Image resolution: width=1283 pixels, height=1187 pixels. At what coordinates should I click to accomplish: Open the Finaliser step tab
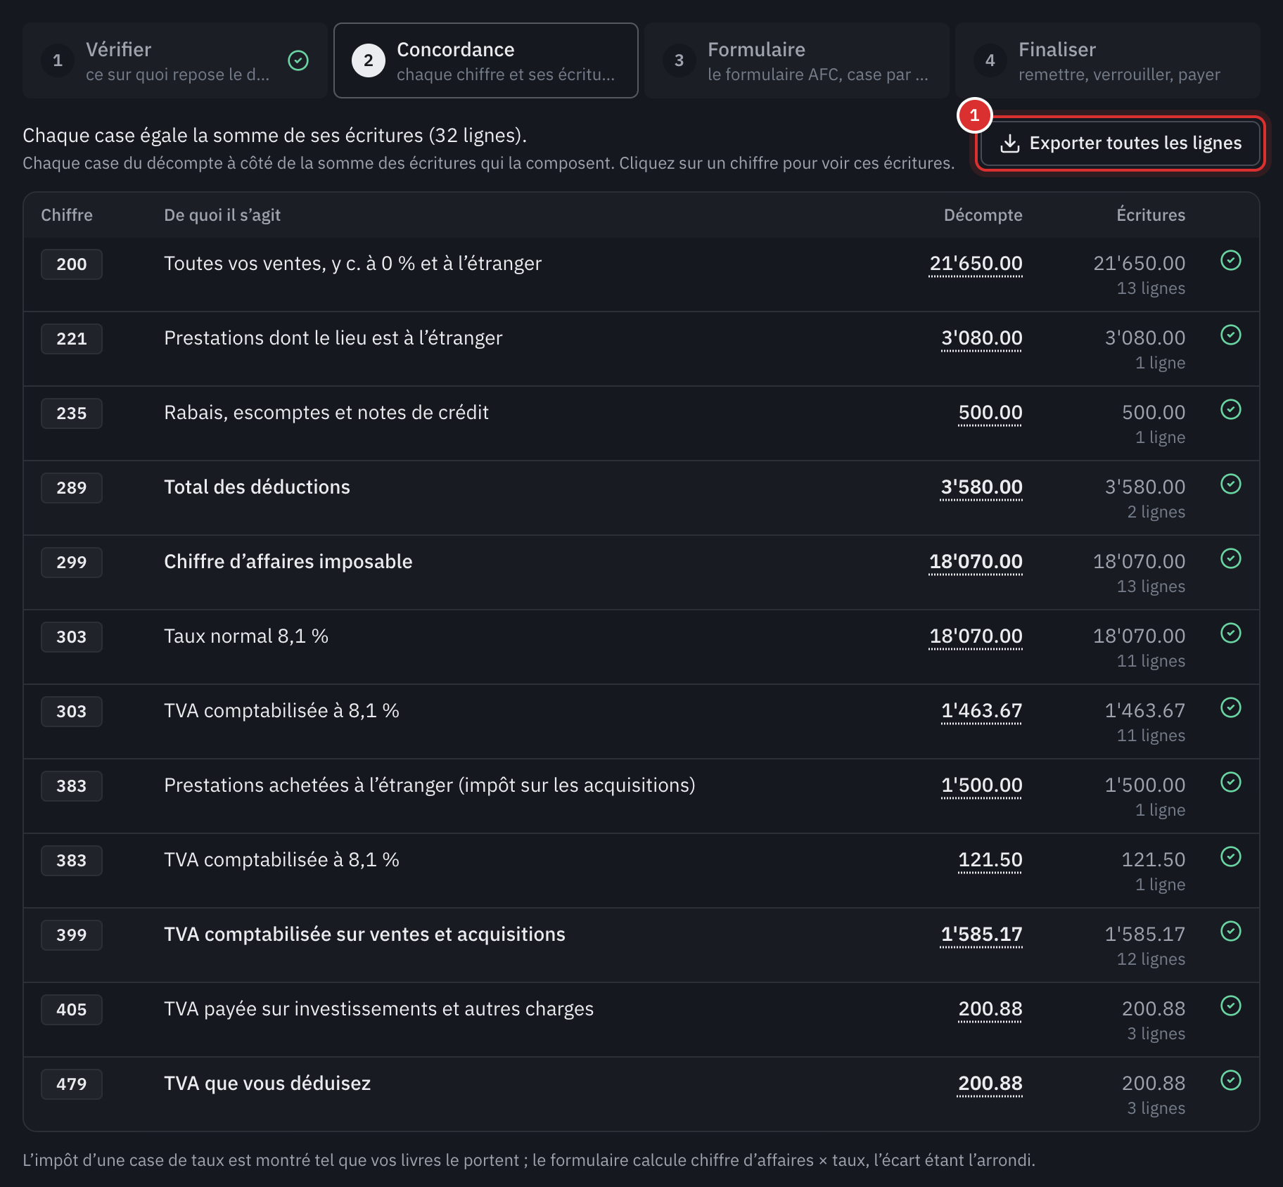pos(1108,60)
